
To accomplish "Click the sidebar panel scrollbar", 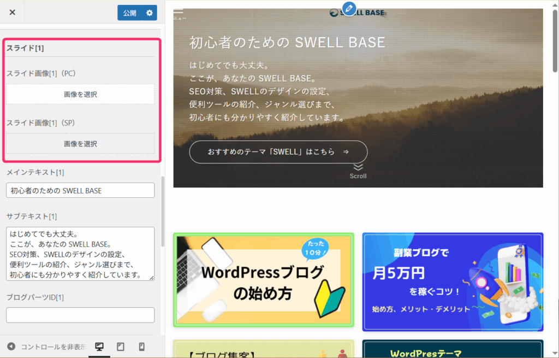I will click(163, 212).
